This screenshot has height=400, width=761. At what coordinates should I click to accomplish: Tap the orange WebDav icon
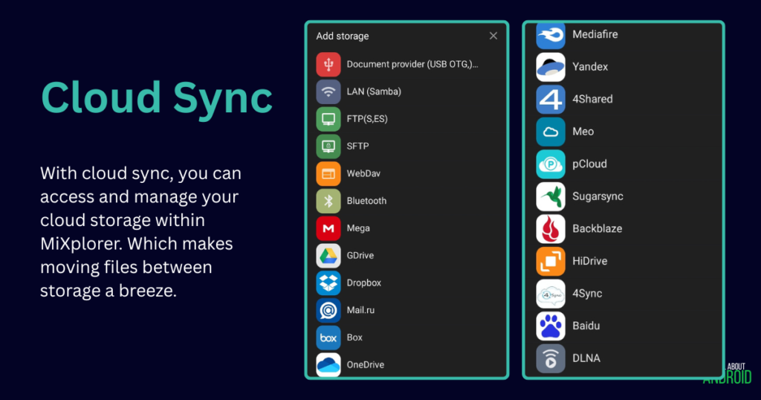point(328,174)
